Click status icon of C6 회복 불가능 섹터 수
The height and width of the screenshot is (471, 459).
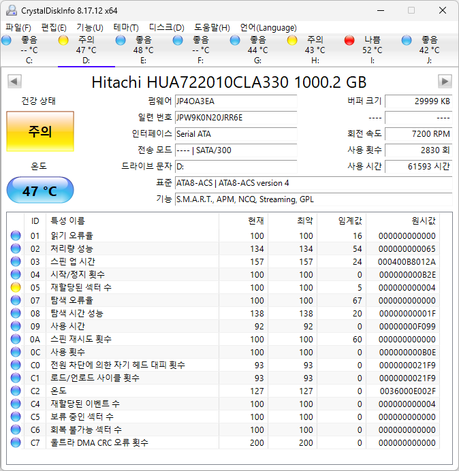[x=16, y=429]
